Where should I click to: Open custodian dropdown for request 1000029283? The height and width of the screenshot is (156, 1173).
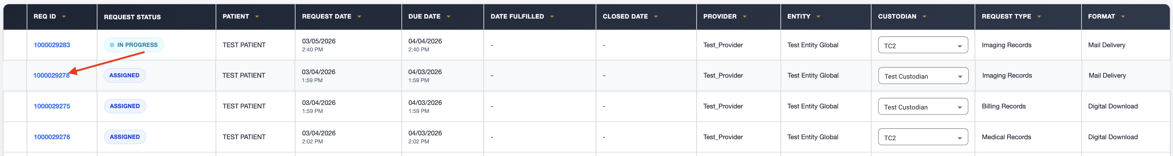click(x=923, y=45)
